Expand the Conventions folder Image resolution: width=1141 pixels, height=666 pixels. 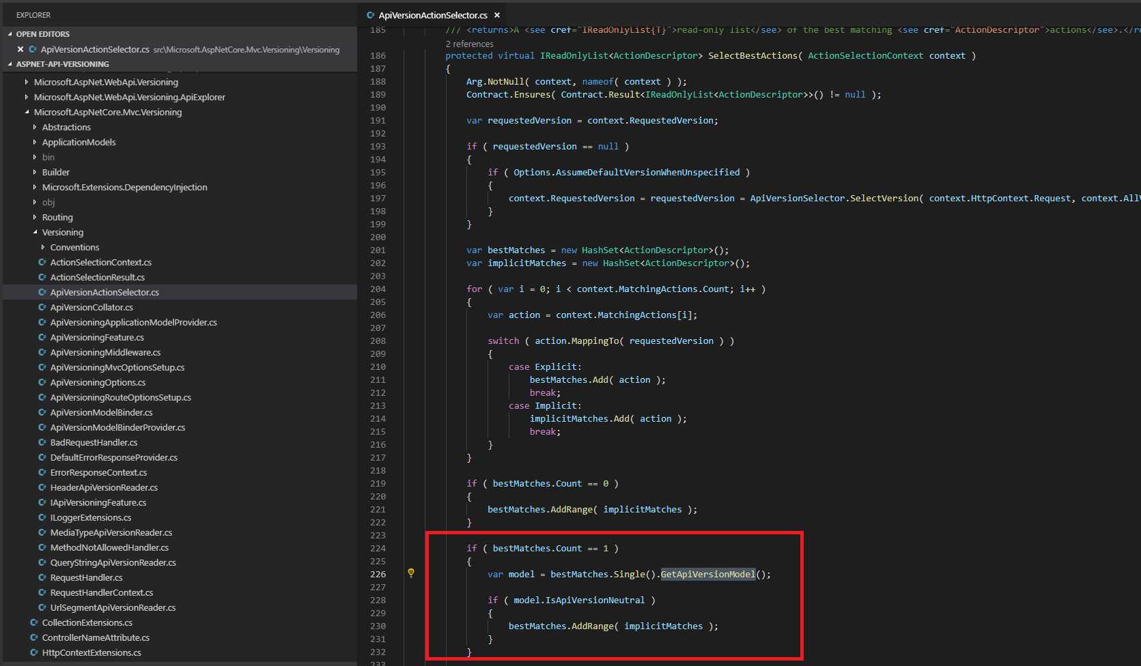click(x=43, y=247)
